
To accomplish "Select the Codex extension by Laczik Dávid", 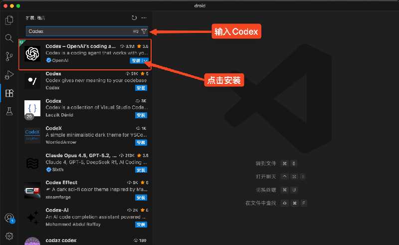I will (85, 107).
